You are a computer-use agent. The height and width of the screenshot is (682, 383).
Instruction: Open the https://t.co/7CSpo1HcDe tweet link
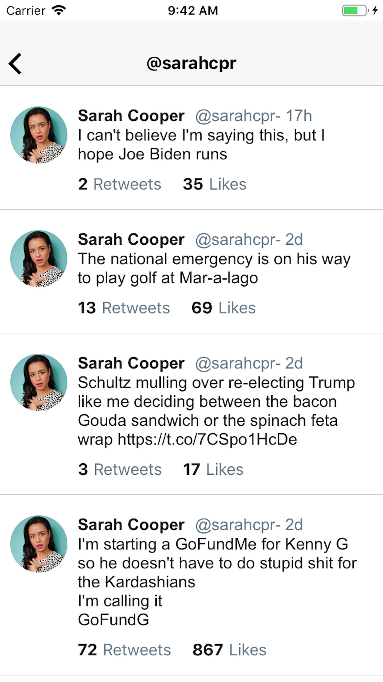click(207, 439)
